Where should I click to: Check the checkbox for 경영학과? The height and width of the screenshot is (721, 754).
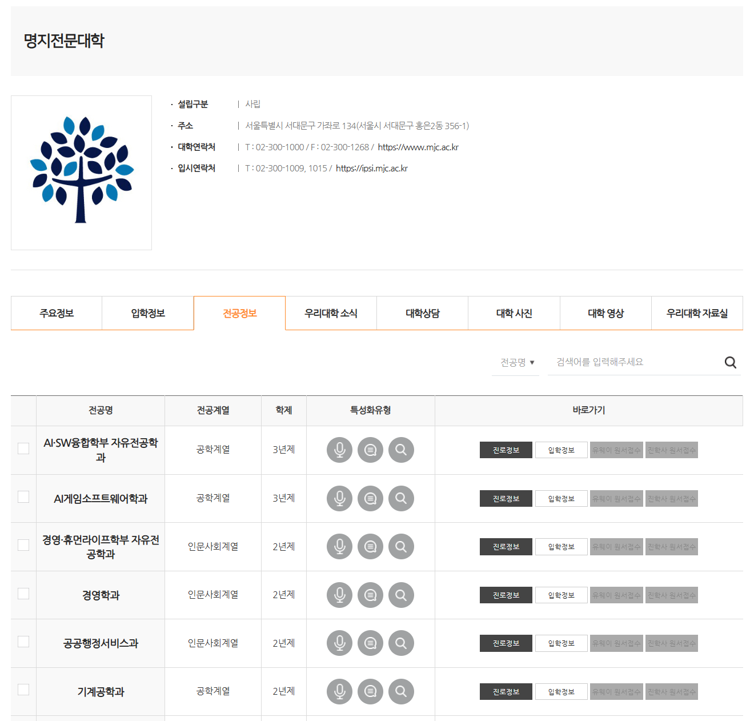23,594
